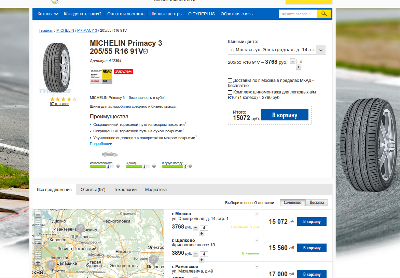Click the map zoom level slider
The image size is (400, 278).
[38, 238]
